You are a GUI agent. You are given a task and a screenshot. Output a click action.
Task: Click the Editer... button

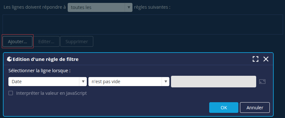[x=46, y=42]
